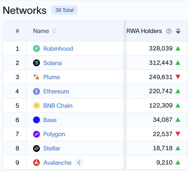The image size is (188, 173).
Task: Click the green up arrow beside 9,210
Action: point(178,162)
